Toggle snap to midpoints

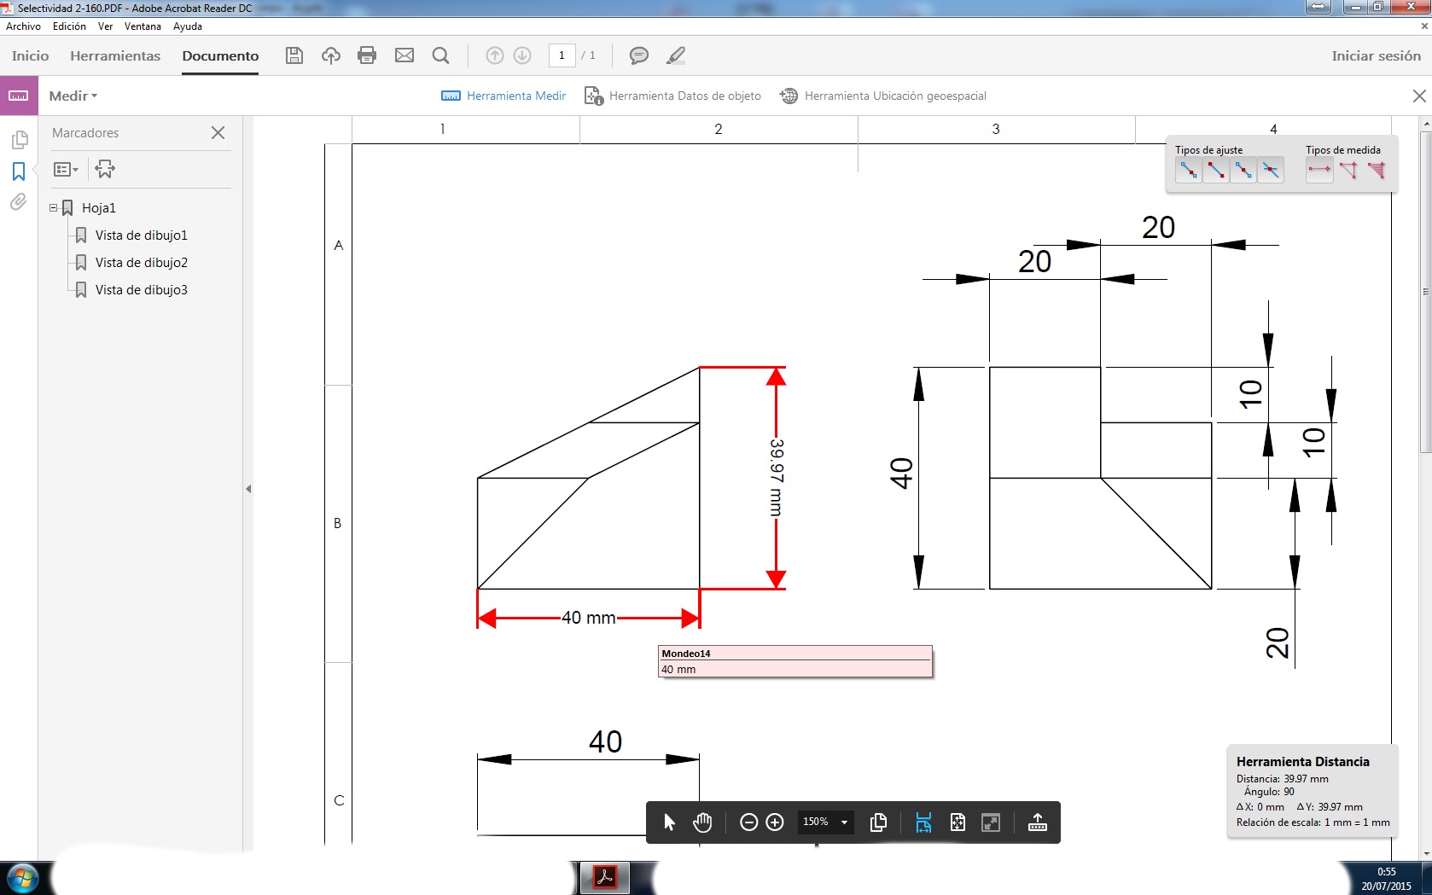1243,170
